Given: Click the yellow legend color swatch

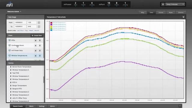Looking at the screenshot, I should coord(51,26).
